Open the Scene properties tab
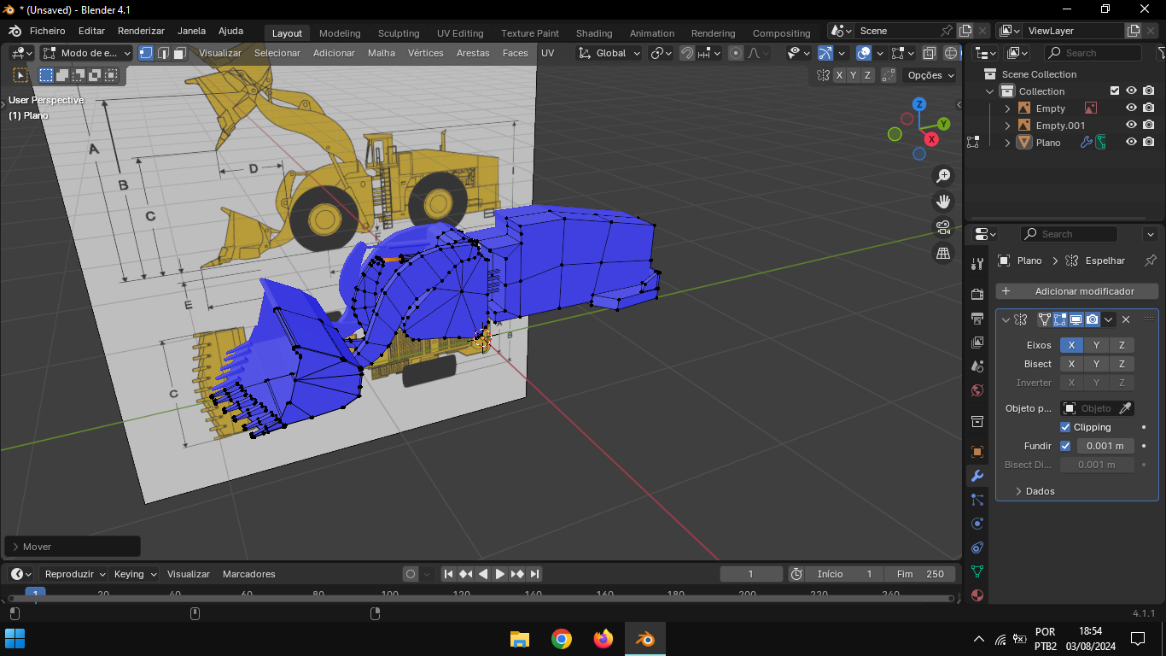Screen dimensions: 1166x656 pyautogui.click(x=977, y=366)
